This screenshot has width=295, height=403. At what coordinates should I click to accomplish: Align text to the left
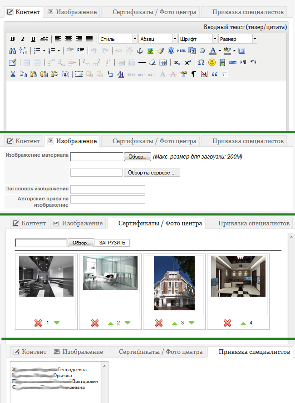coord(58,39)
